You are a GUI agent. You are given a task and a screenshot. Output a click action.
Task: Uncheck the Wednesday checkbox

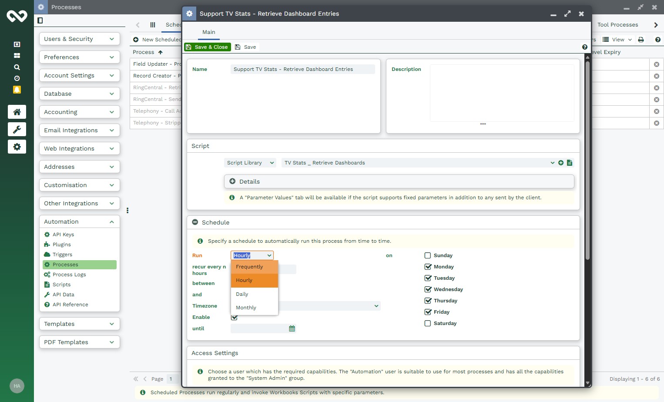[x=428, y=289]
